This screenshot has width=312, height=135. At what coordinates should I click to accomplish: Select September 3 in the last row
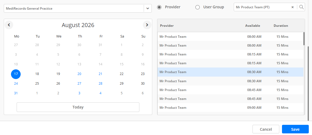click(x=79, y=93)
